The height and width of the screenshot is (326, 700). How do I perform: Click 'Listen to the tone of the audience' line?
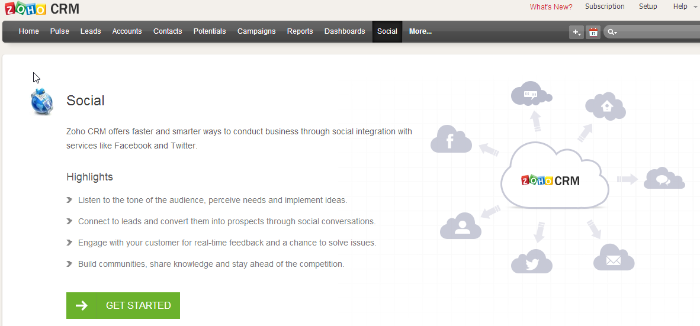[x=213, y=200]
